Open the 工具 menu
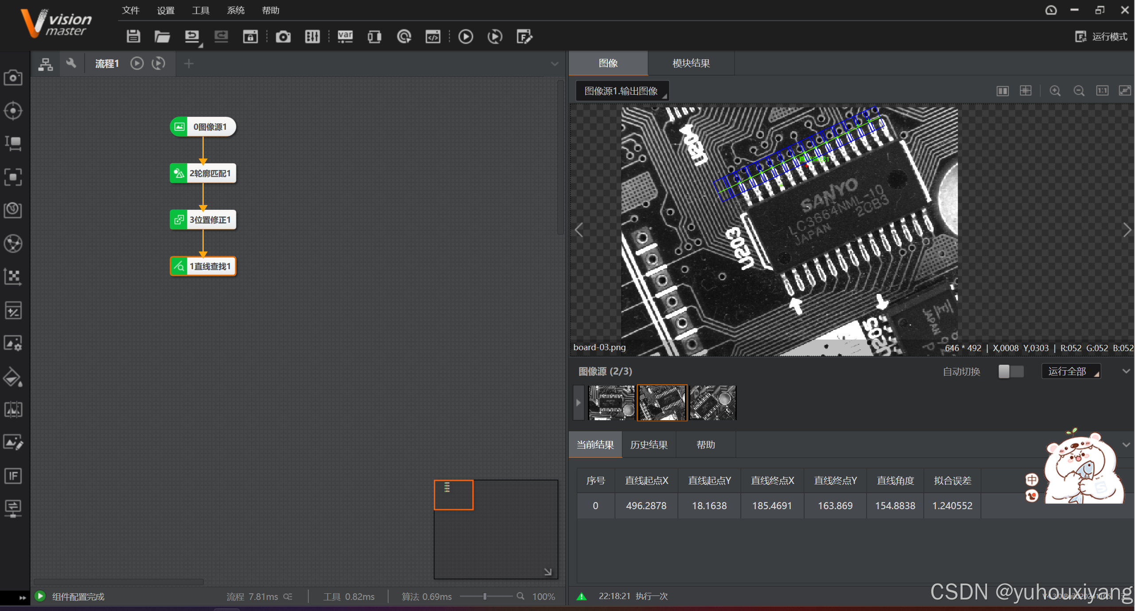Screen dimensions: 1135x611 tap(200, 10)
